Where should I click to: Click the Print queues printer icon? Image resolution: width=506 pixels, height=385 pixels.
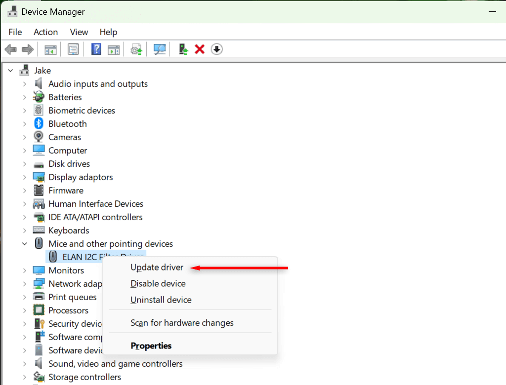tap(39, 296)
